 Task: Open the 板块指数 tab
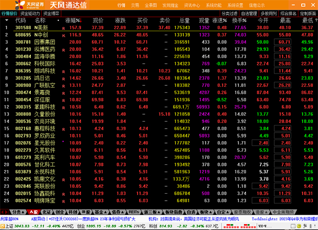coord(173,212)
